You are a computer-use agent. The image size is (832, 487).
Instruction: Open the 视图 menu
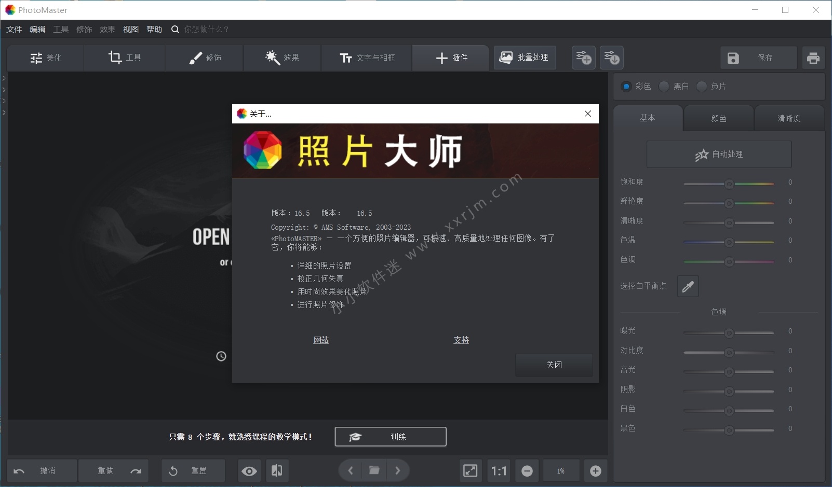tap(131, 29)
